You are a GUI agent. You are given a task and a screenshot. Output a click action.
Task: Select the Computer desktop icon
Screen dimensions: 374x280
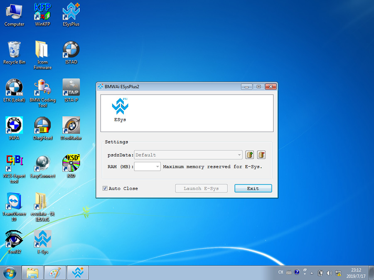point(14,15)
